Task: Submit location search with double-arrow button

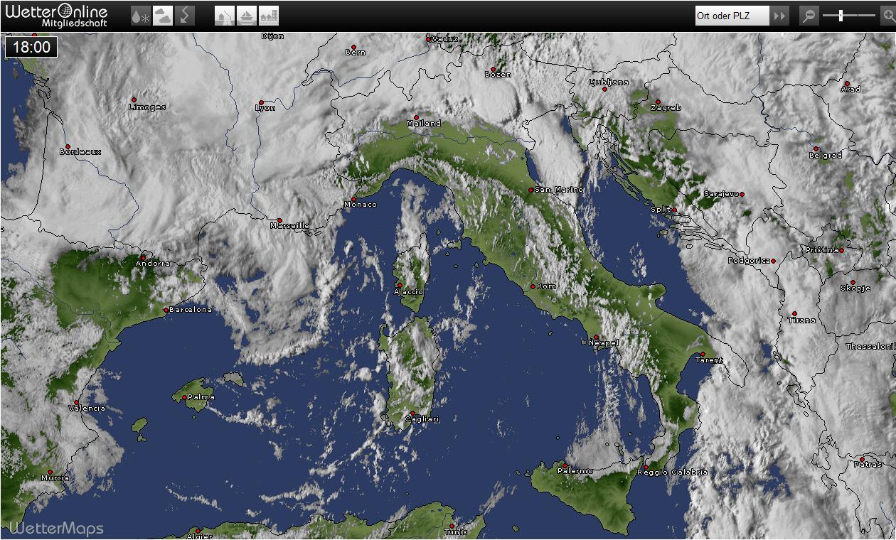Action: click(780, 16)
